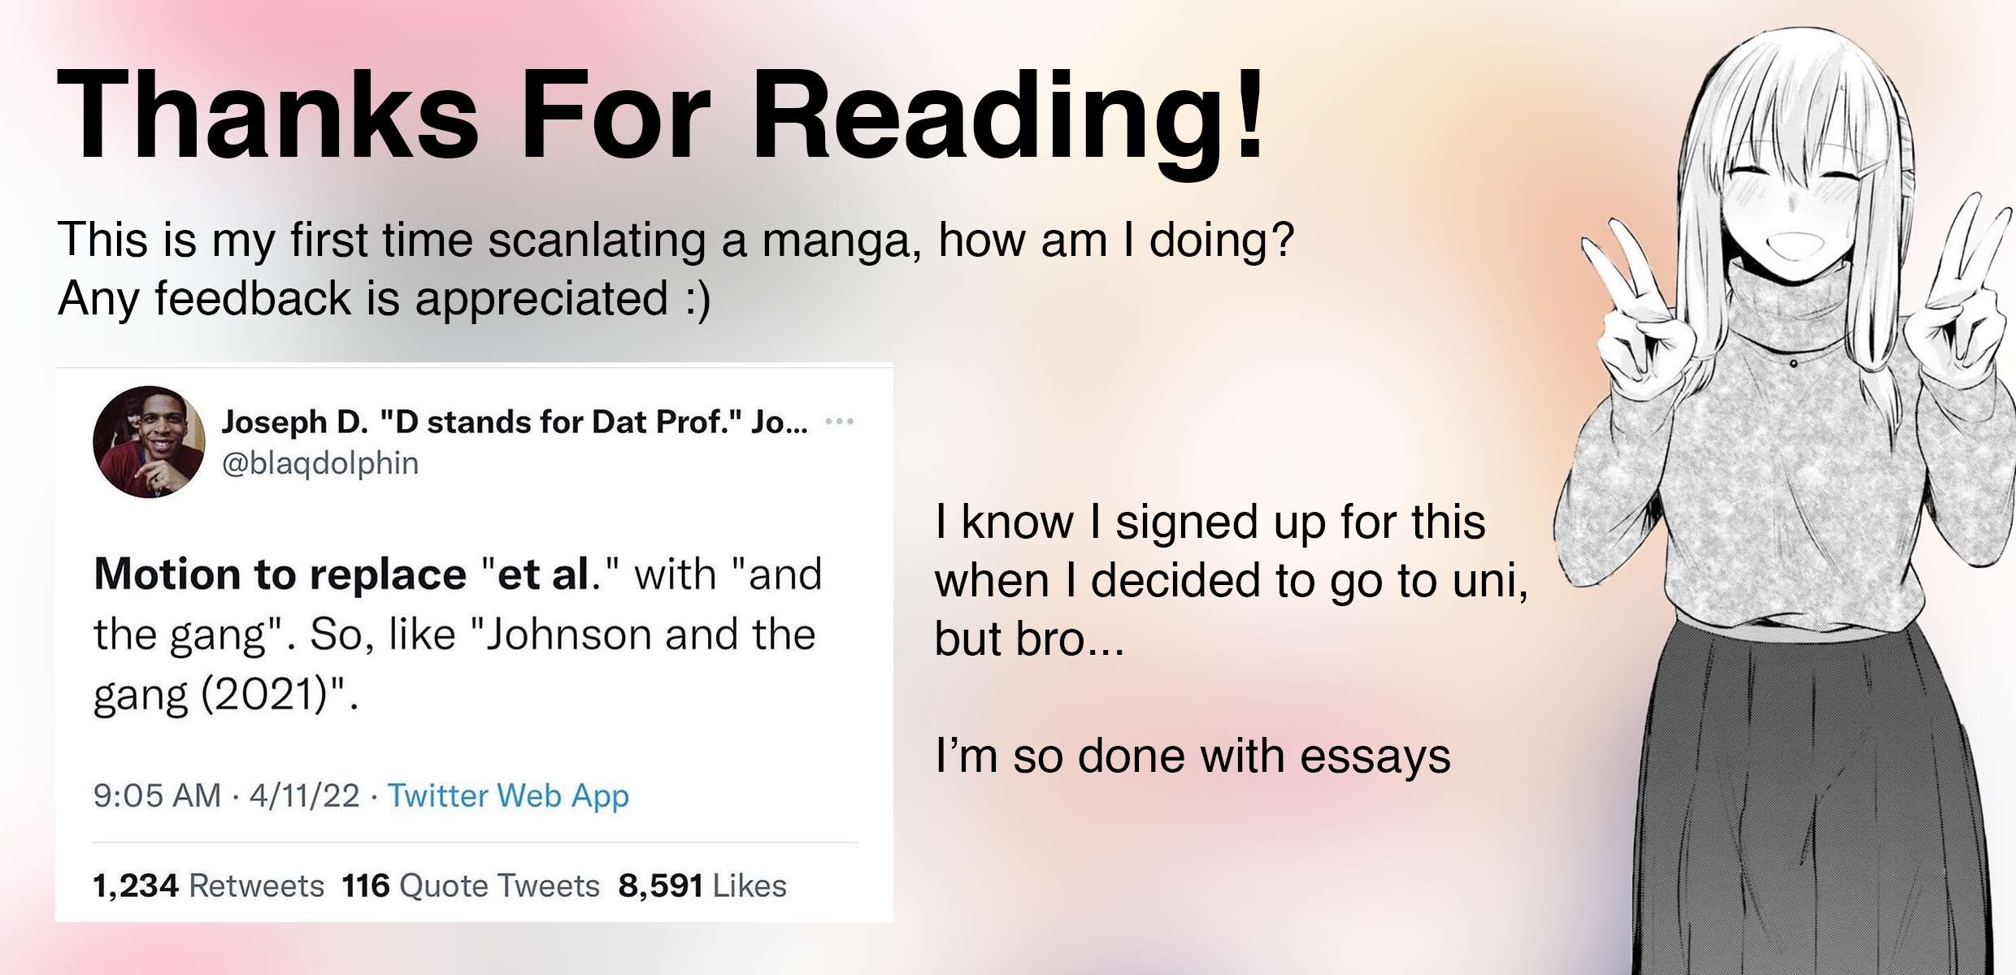Image resolution: width=2016 pixels, height=975 pixels.
Task: Open Joseph D.'s display name on the tweet
Action: click(x=515, y=422)
